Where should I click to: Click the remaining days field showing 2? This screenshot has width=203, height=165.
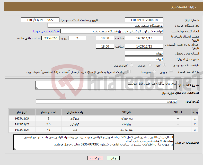[x=77, y=38]
